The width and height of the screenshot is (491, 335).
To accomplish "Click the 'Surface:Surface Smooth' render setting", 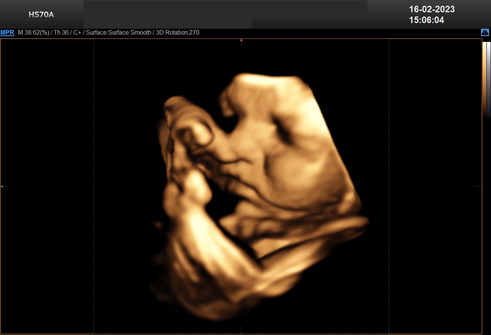I will (x=119, y=33).
